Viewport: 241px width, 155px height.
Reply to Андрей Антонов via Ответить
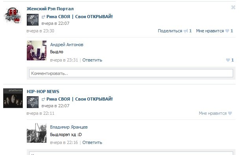(x=92, y=60)
